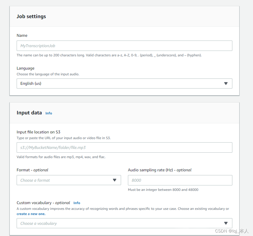Open Info link beside Input data
The image size is (253, 236).
tap(49, 113)
